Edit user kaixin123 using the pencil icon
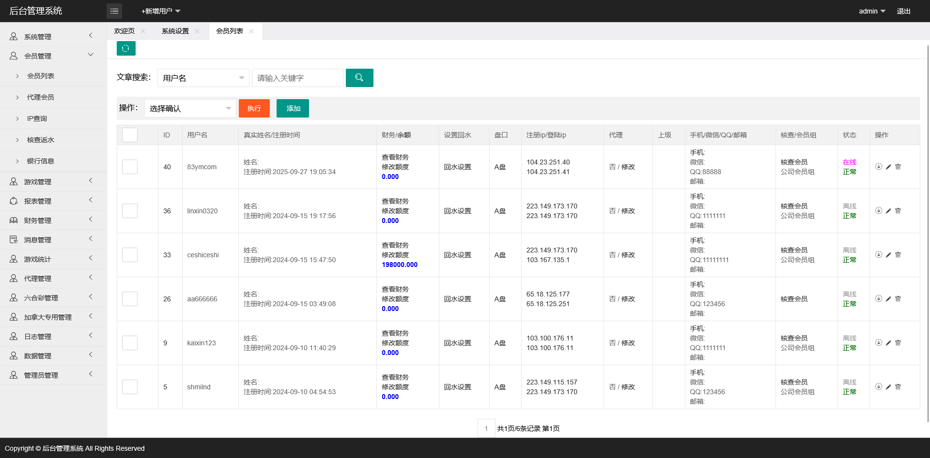The image size is (930, 458). 888,343
